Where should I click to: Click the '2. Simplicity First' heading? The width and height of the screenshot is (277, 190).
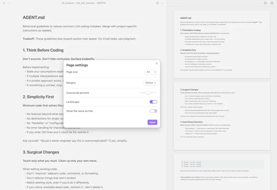(38, 97)
